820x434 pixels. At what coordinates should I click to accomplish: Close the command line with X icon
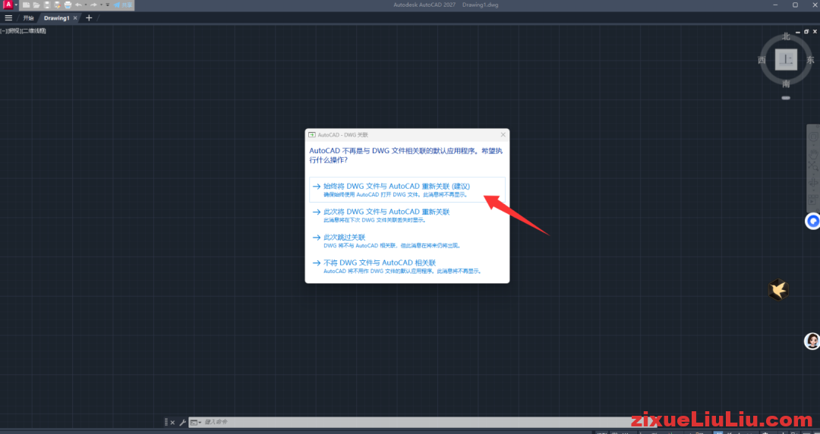tap(173, 422)
